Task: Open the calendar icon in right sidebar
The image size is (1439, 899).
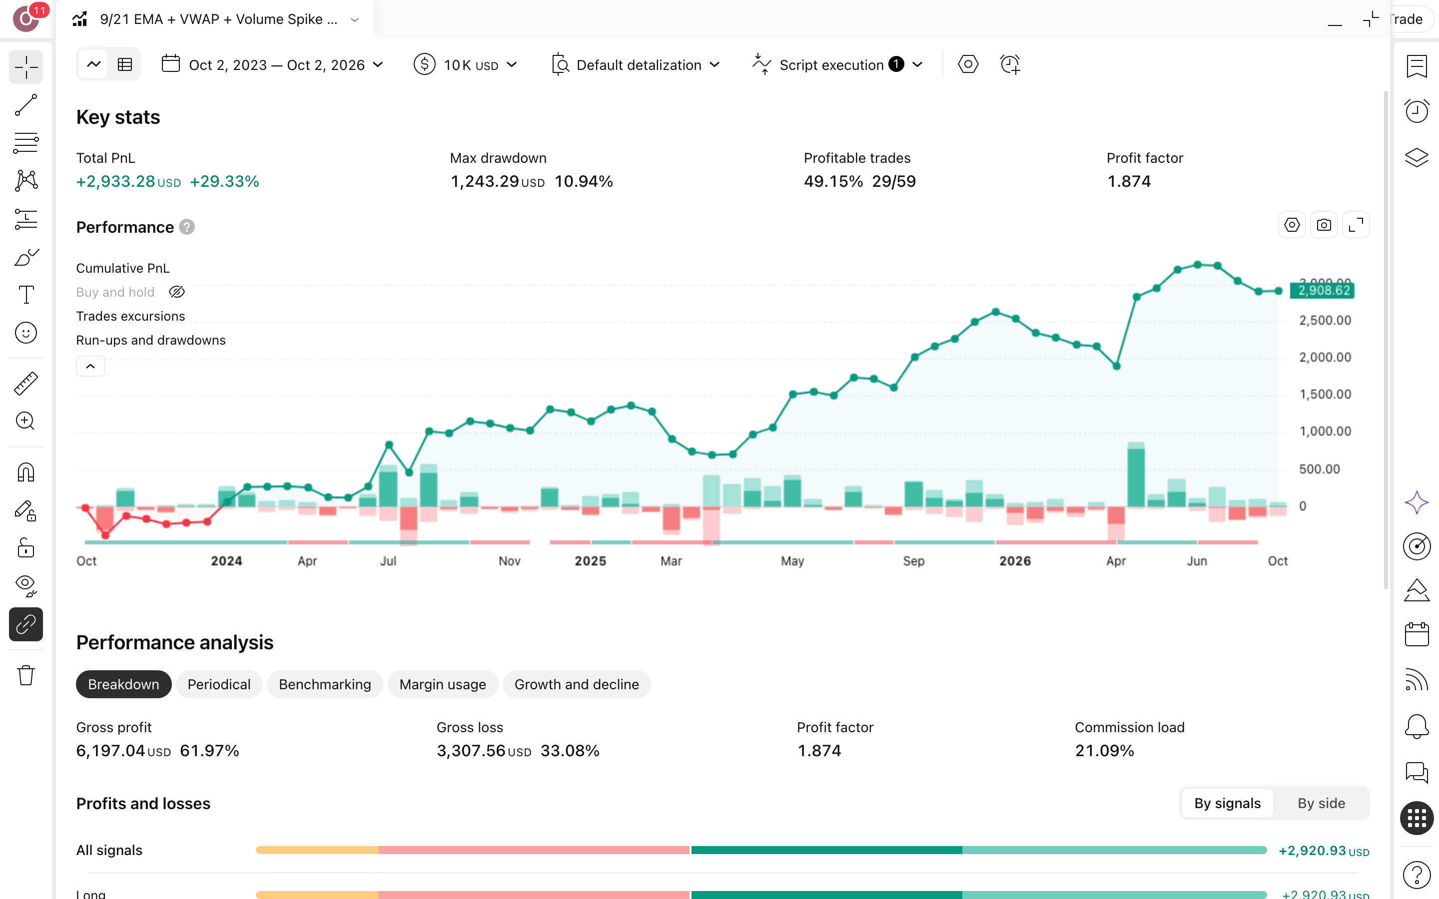Action: coord(1417,634)
